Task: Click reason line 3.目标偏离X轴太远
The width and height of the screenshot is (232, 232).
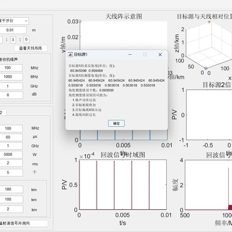Action: (x=87, y=110)
